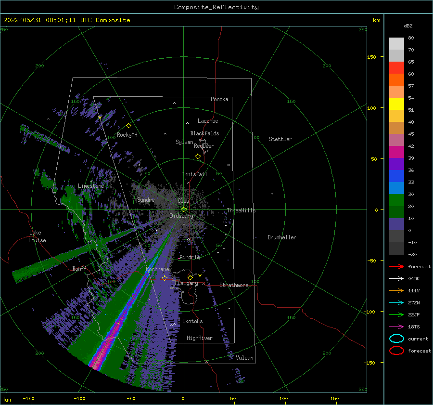Click the Strathmore label
This screenshot has width=433, height=405.
(234, 285)
